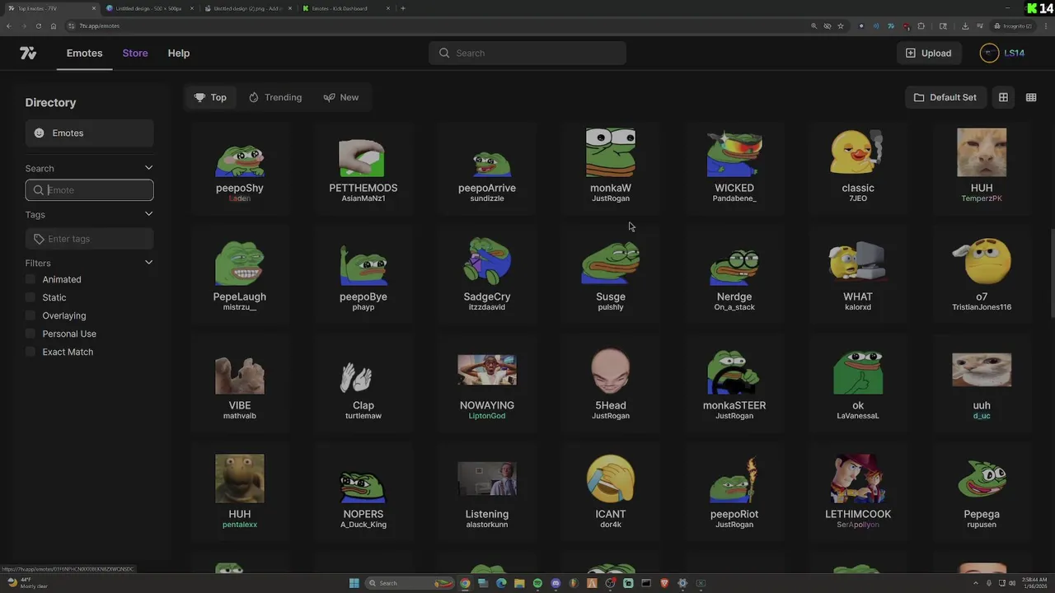Open the Help page
1055x593 pixels.
click(x=179, y=53)
